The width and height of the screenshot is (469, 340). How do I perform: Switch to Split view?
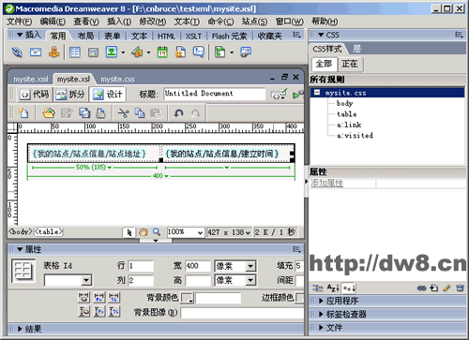[70, 95]
